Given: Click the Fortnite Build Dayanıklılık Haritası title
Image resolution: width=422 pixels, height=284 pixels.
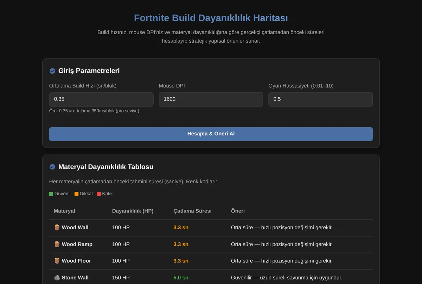Looking at the screenshot, I should [x=211, y=18].
